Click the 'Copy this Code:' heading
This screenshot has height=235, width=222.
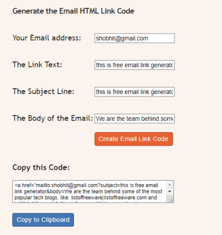pyautogui.click(x=41, y=168)
